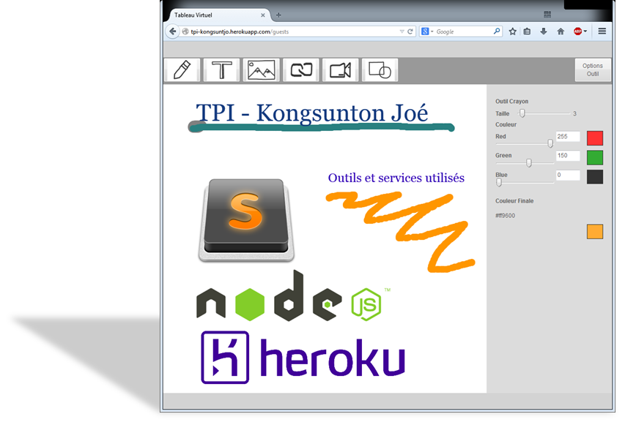Open the Firefox hamburger menu
Viewport: 625px width, 422px height.
point(602,31)
